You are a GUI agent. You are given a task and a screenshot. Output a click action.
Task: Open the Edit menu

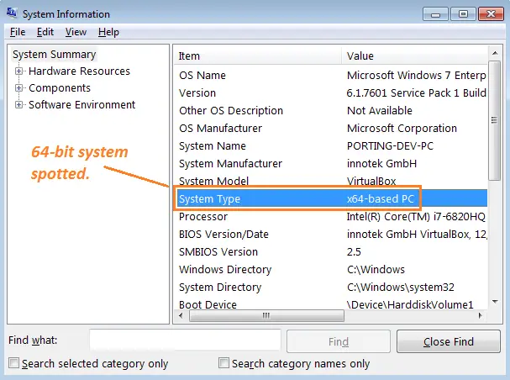[45, 32]
